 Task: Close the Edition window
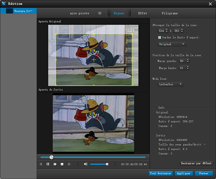click(210, 4)
